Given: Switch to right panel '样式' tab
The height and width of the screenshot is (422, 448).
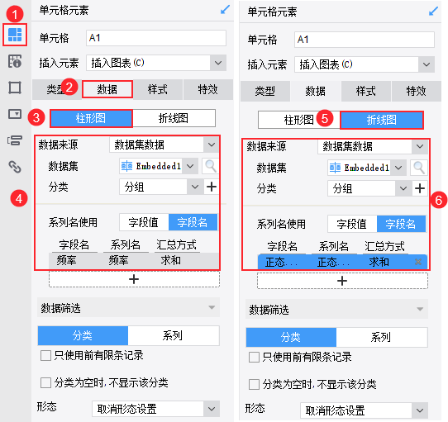Looking at the screenshot, I should coord(366,91).
